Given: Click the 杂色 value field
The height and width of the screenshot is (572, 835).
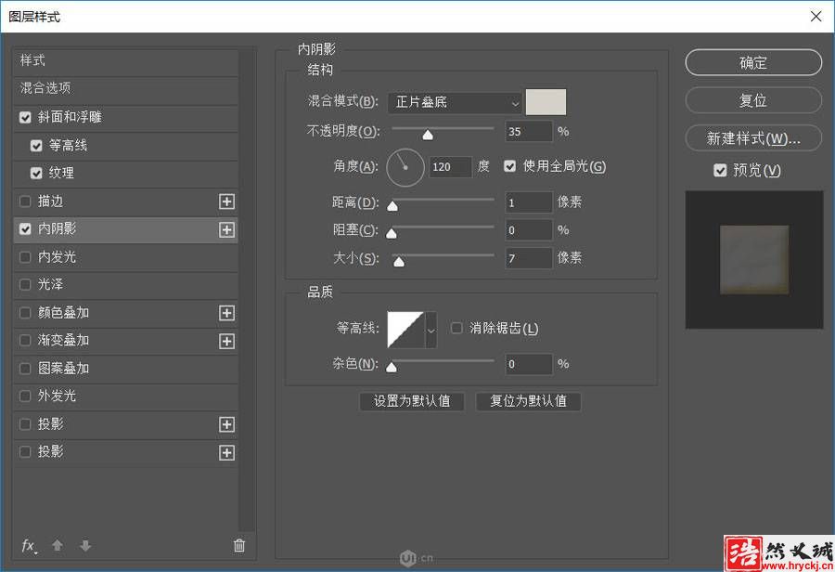Looking at the screenshot, I should click(528, 364).
